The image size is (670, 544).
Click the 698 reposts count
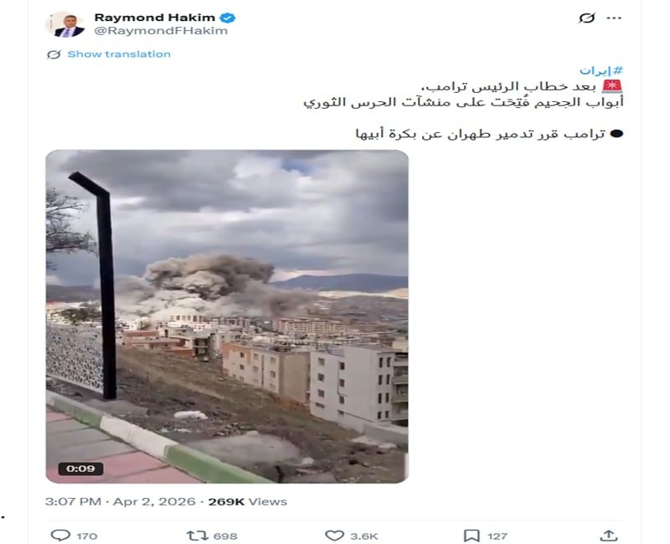click(x=225, y=536)
